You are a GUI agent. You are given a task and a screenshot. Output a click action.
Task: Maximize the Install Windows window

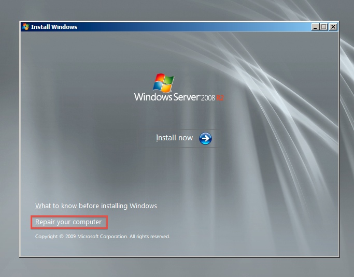(x=324, y=27)
